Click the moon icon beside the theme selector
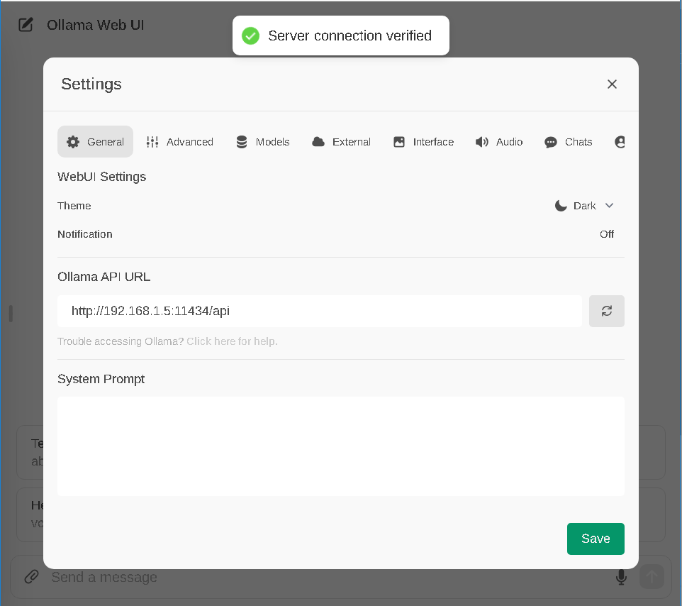This screenshot has width=682, height=606. point(561,206)
